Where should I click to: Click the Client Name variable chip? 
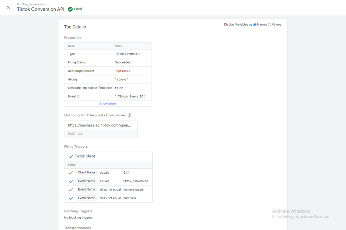(86, 172)
